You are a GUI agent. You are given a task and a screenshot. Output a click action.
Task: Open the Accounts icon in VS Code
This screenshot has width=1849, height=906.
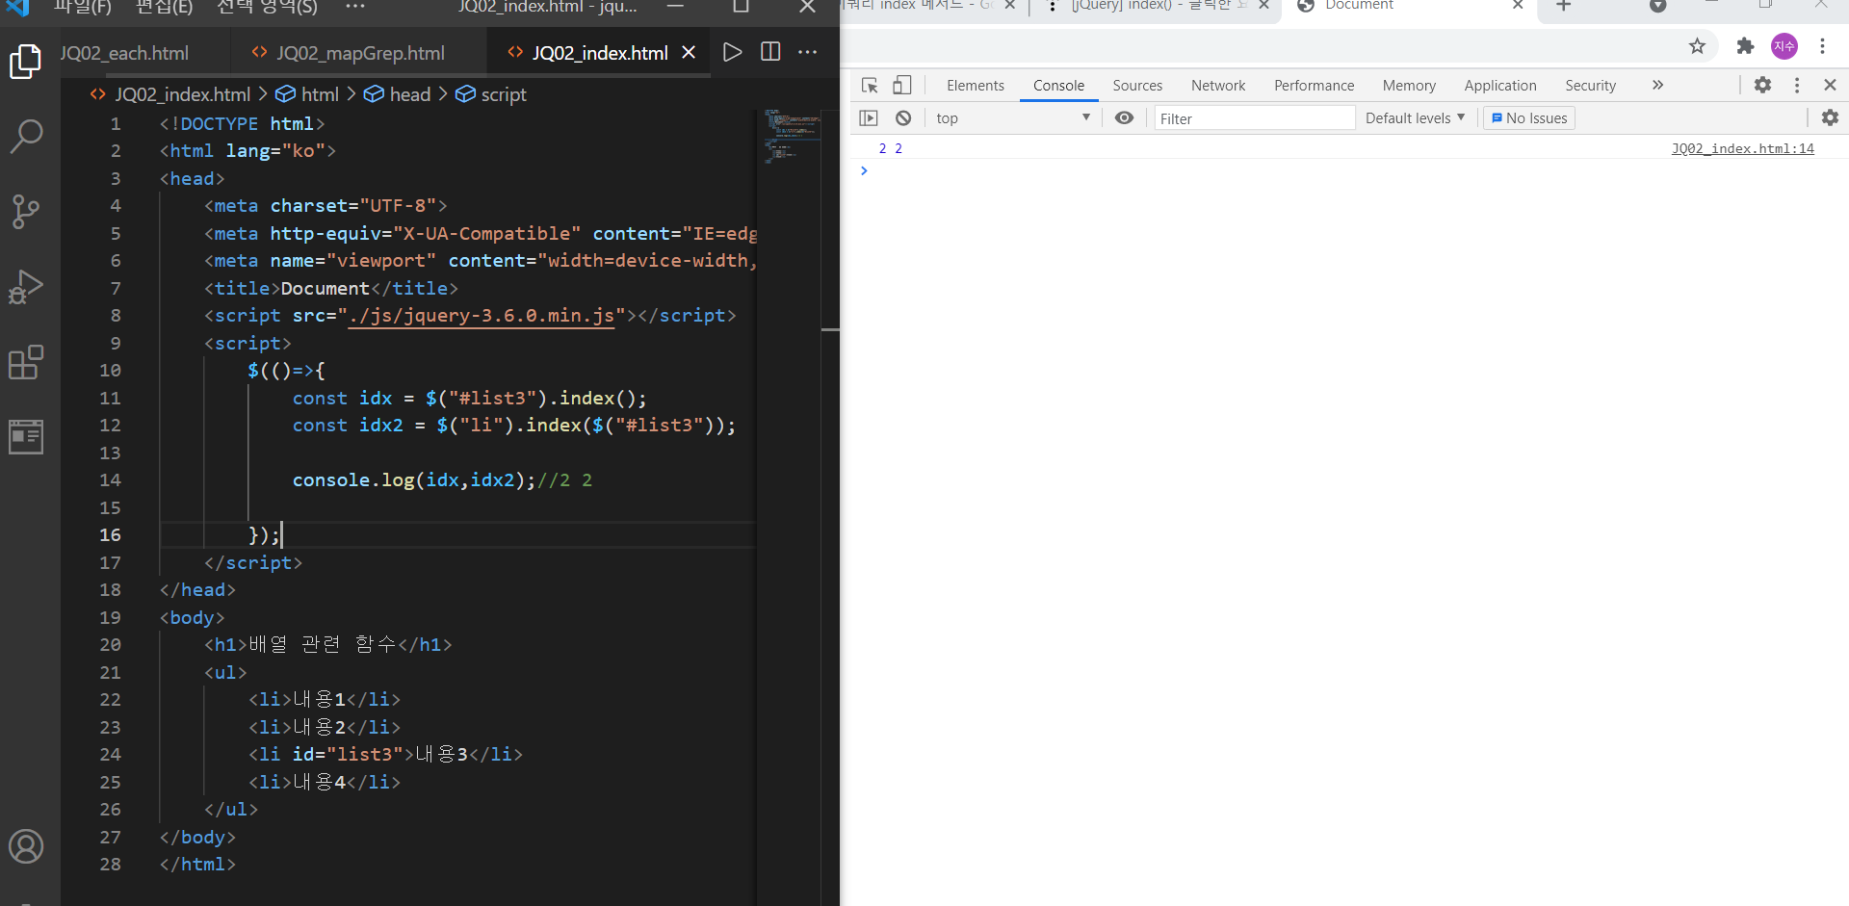26,846
